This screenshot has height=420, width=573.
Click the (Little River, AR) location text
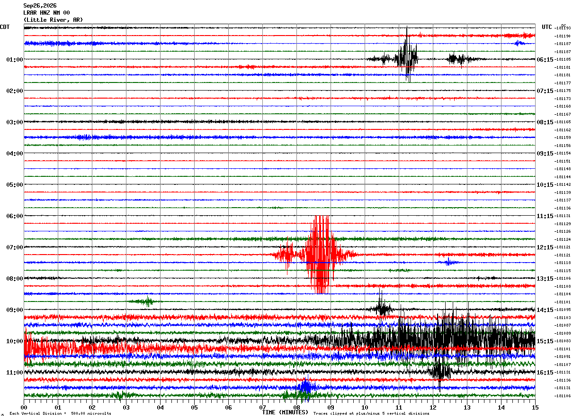pyautogui.click(x=53, y=20)
